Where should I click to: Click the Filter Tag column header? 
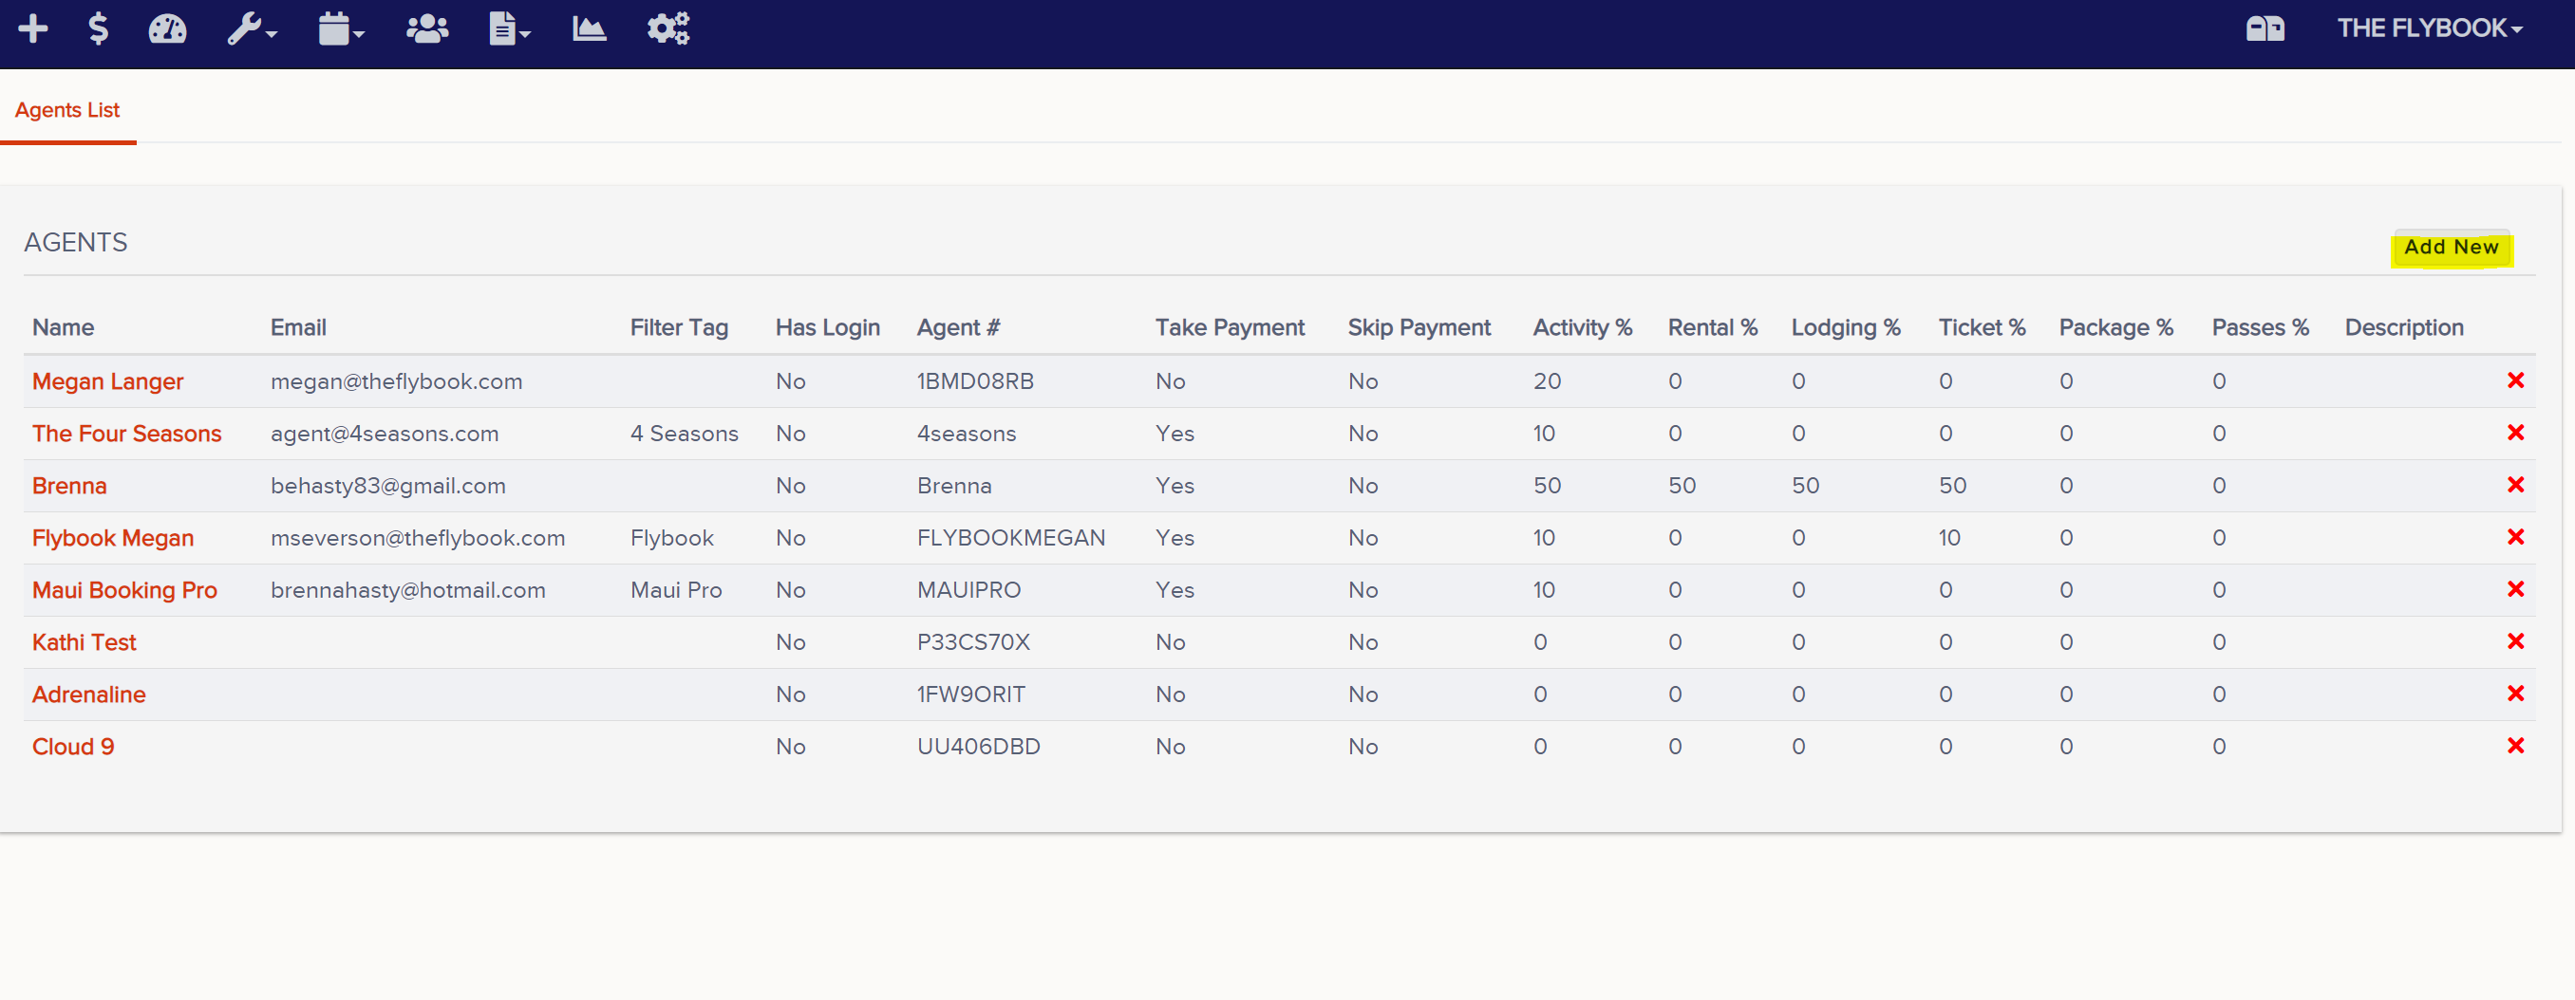(x=679, y=327)
